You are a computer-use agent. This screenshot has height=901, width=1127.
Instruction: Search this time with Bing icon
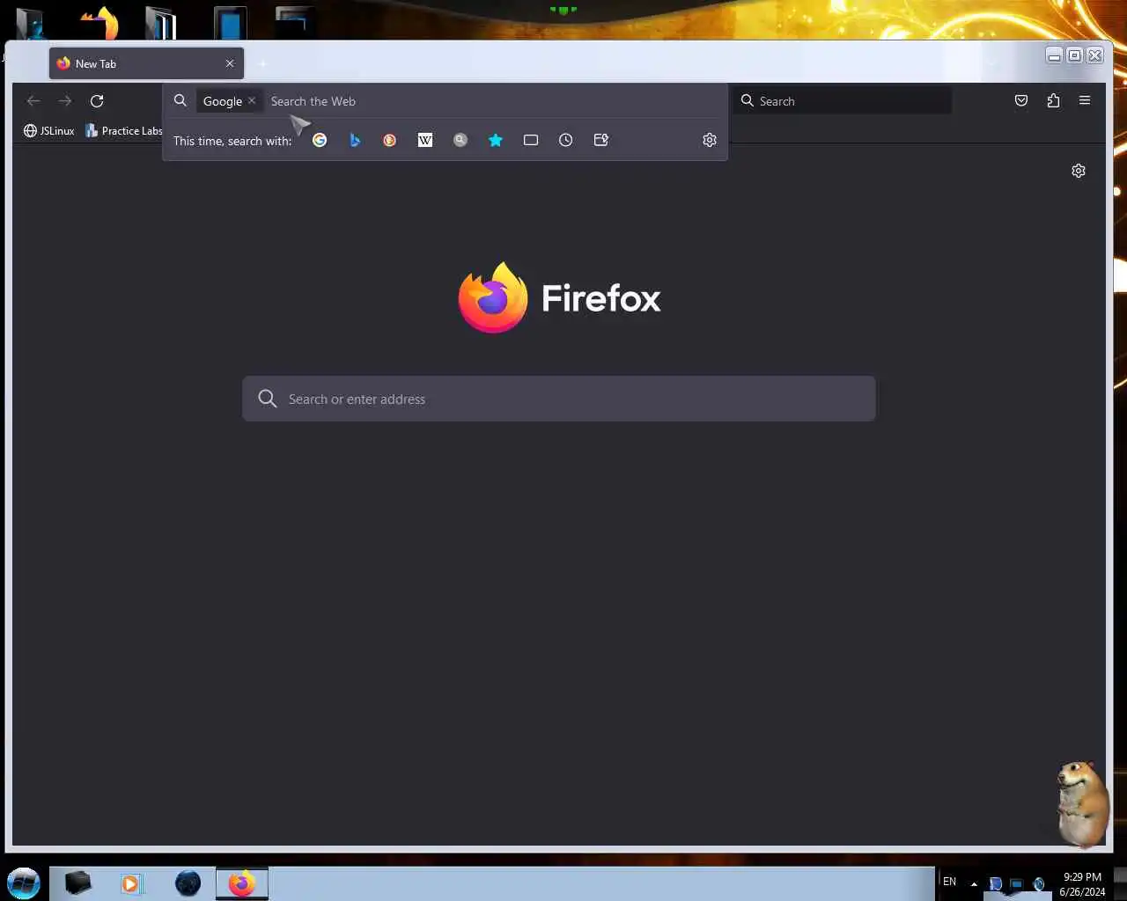355,140
